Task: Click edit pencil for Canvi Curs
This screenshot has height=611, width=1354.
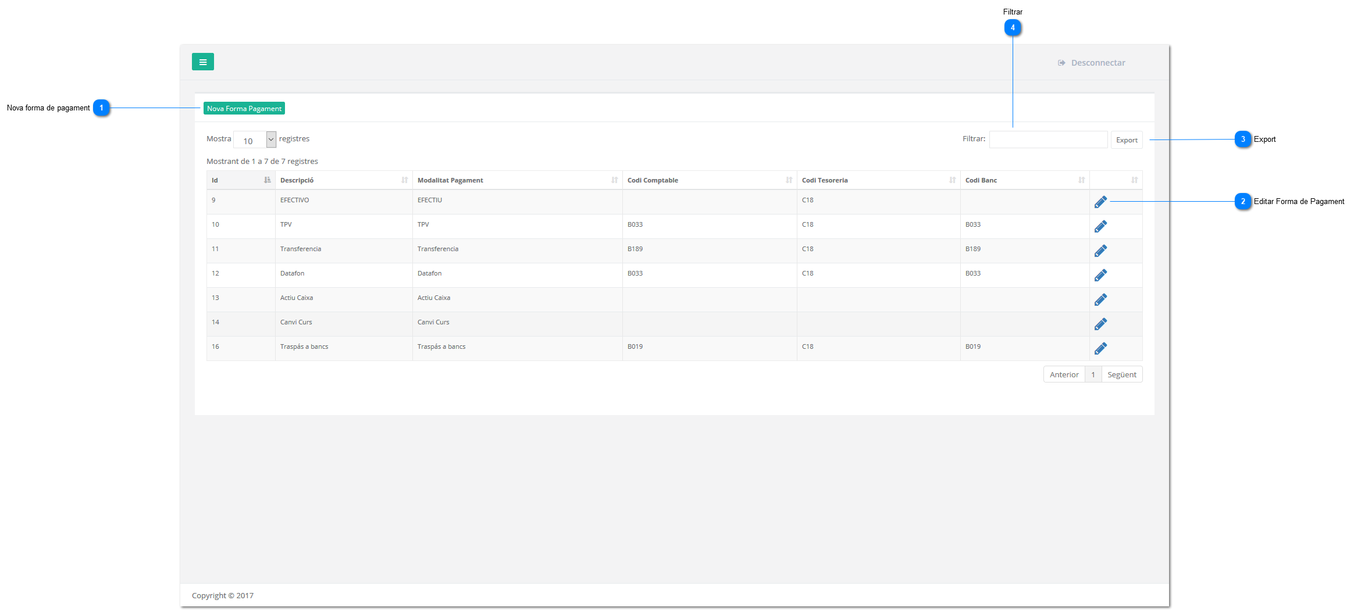Action: pyautogui.click(x=1100, y=324)
